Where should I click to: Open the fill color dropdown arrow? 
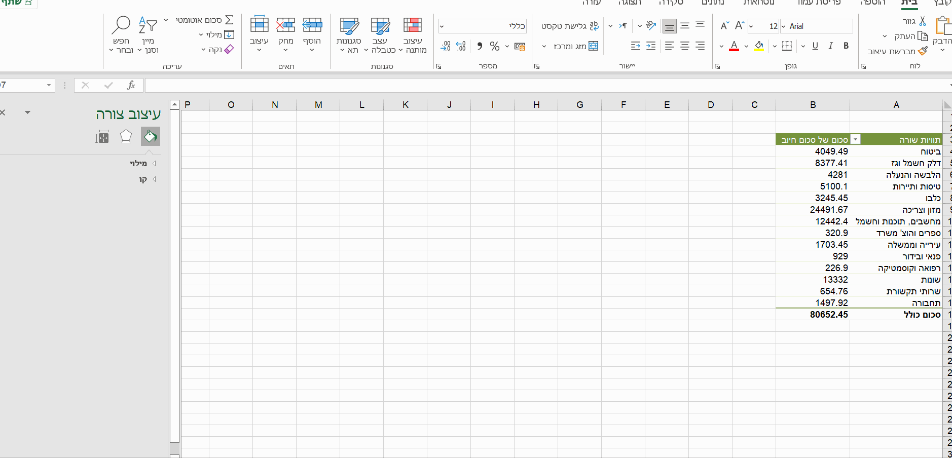(x=746, y=47)
